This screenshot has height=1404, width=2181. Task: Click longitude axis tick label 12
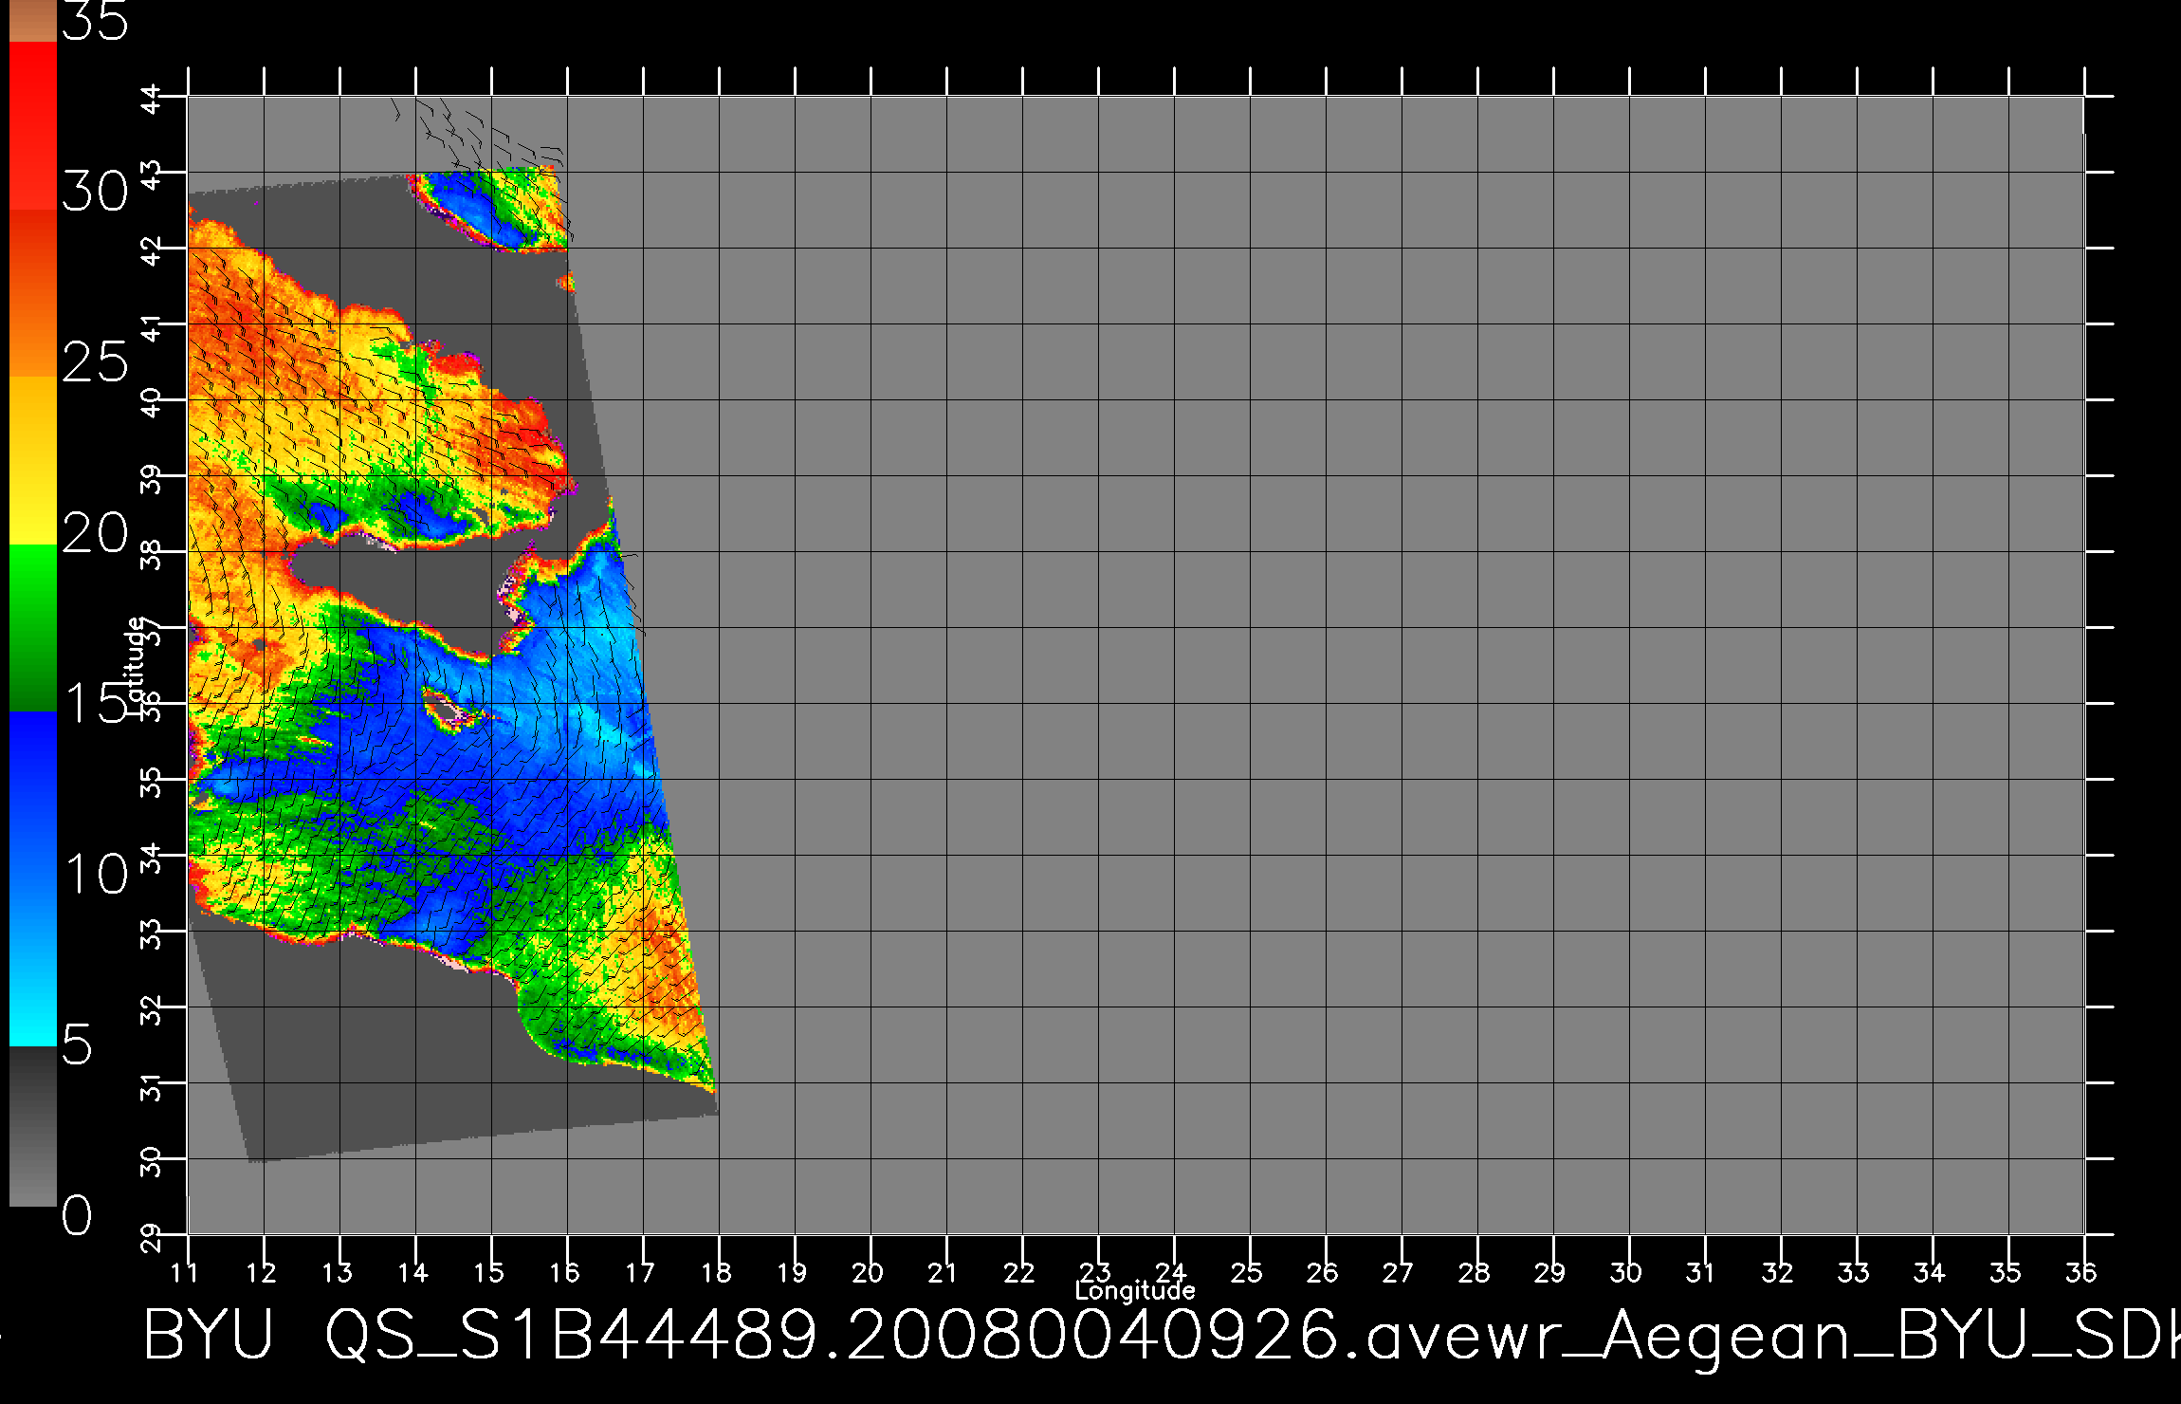click(x=261, y=1272)
